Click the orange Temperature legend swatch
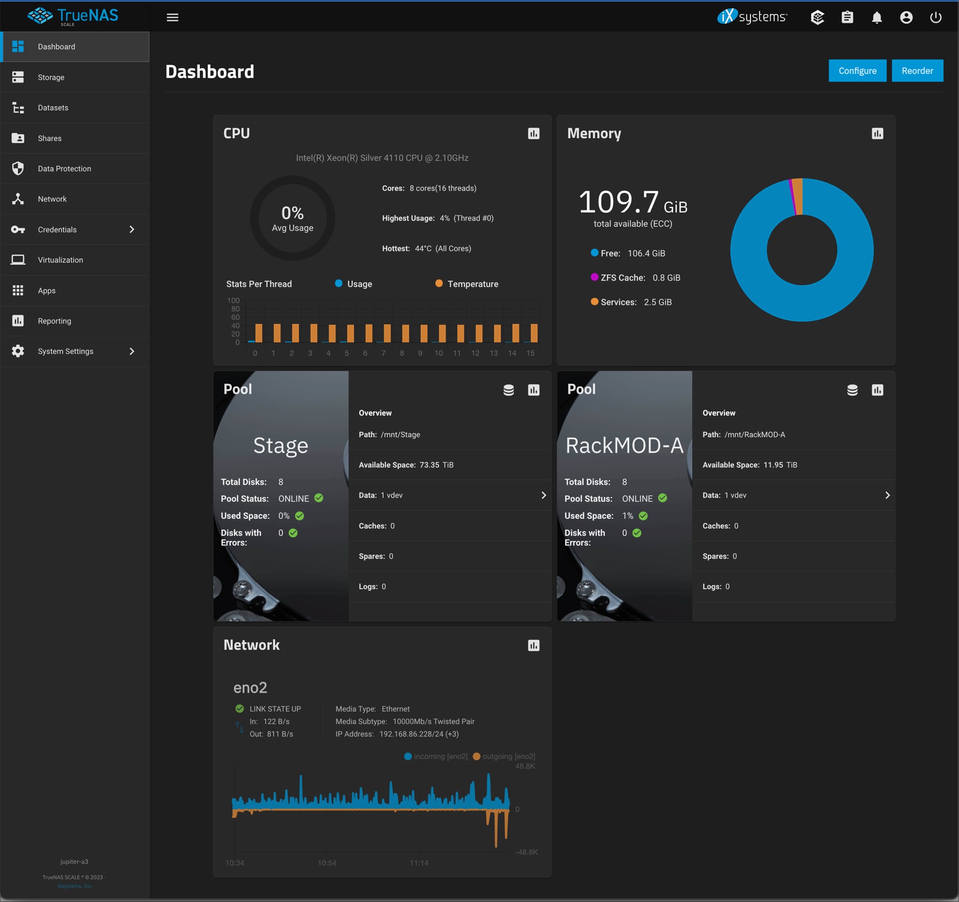The image size is (959, 902). pos(438,283)
